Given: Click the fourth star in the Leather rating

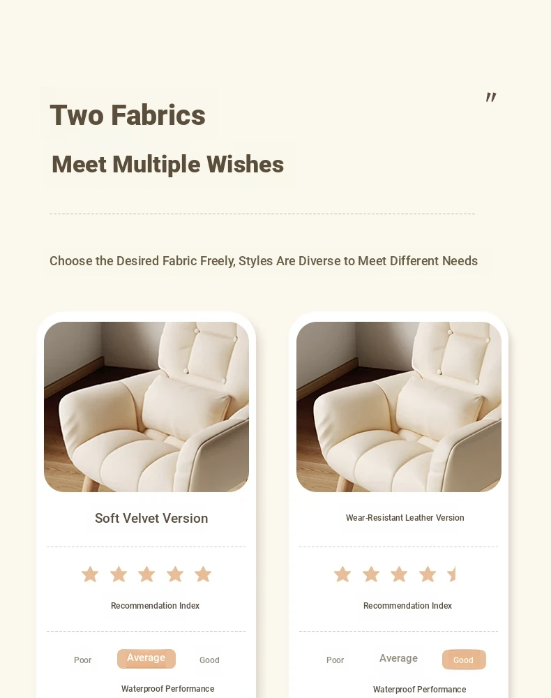Looking at the screenshot, I should [x=428, y=574].
